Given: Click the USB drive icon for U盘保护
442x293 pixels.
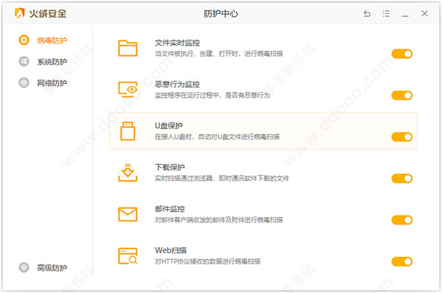Looking at the screenshot, I should tap(127, 131).
